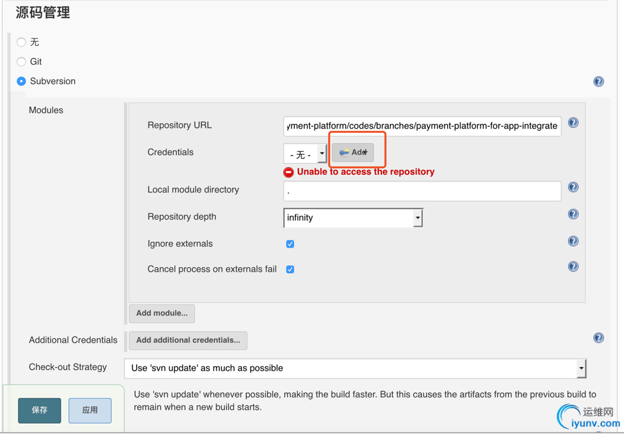Open the Credentials dropdown
Screen dimensions: 624x434
pos(305,154)
